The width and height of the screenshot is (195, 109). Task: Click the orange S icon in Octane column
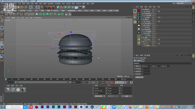tap(135, 15)
